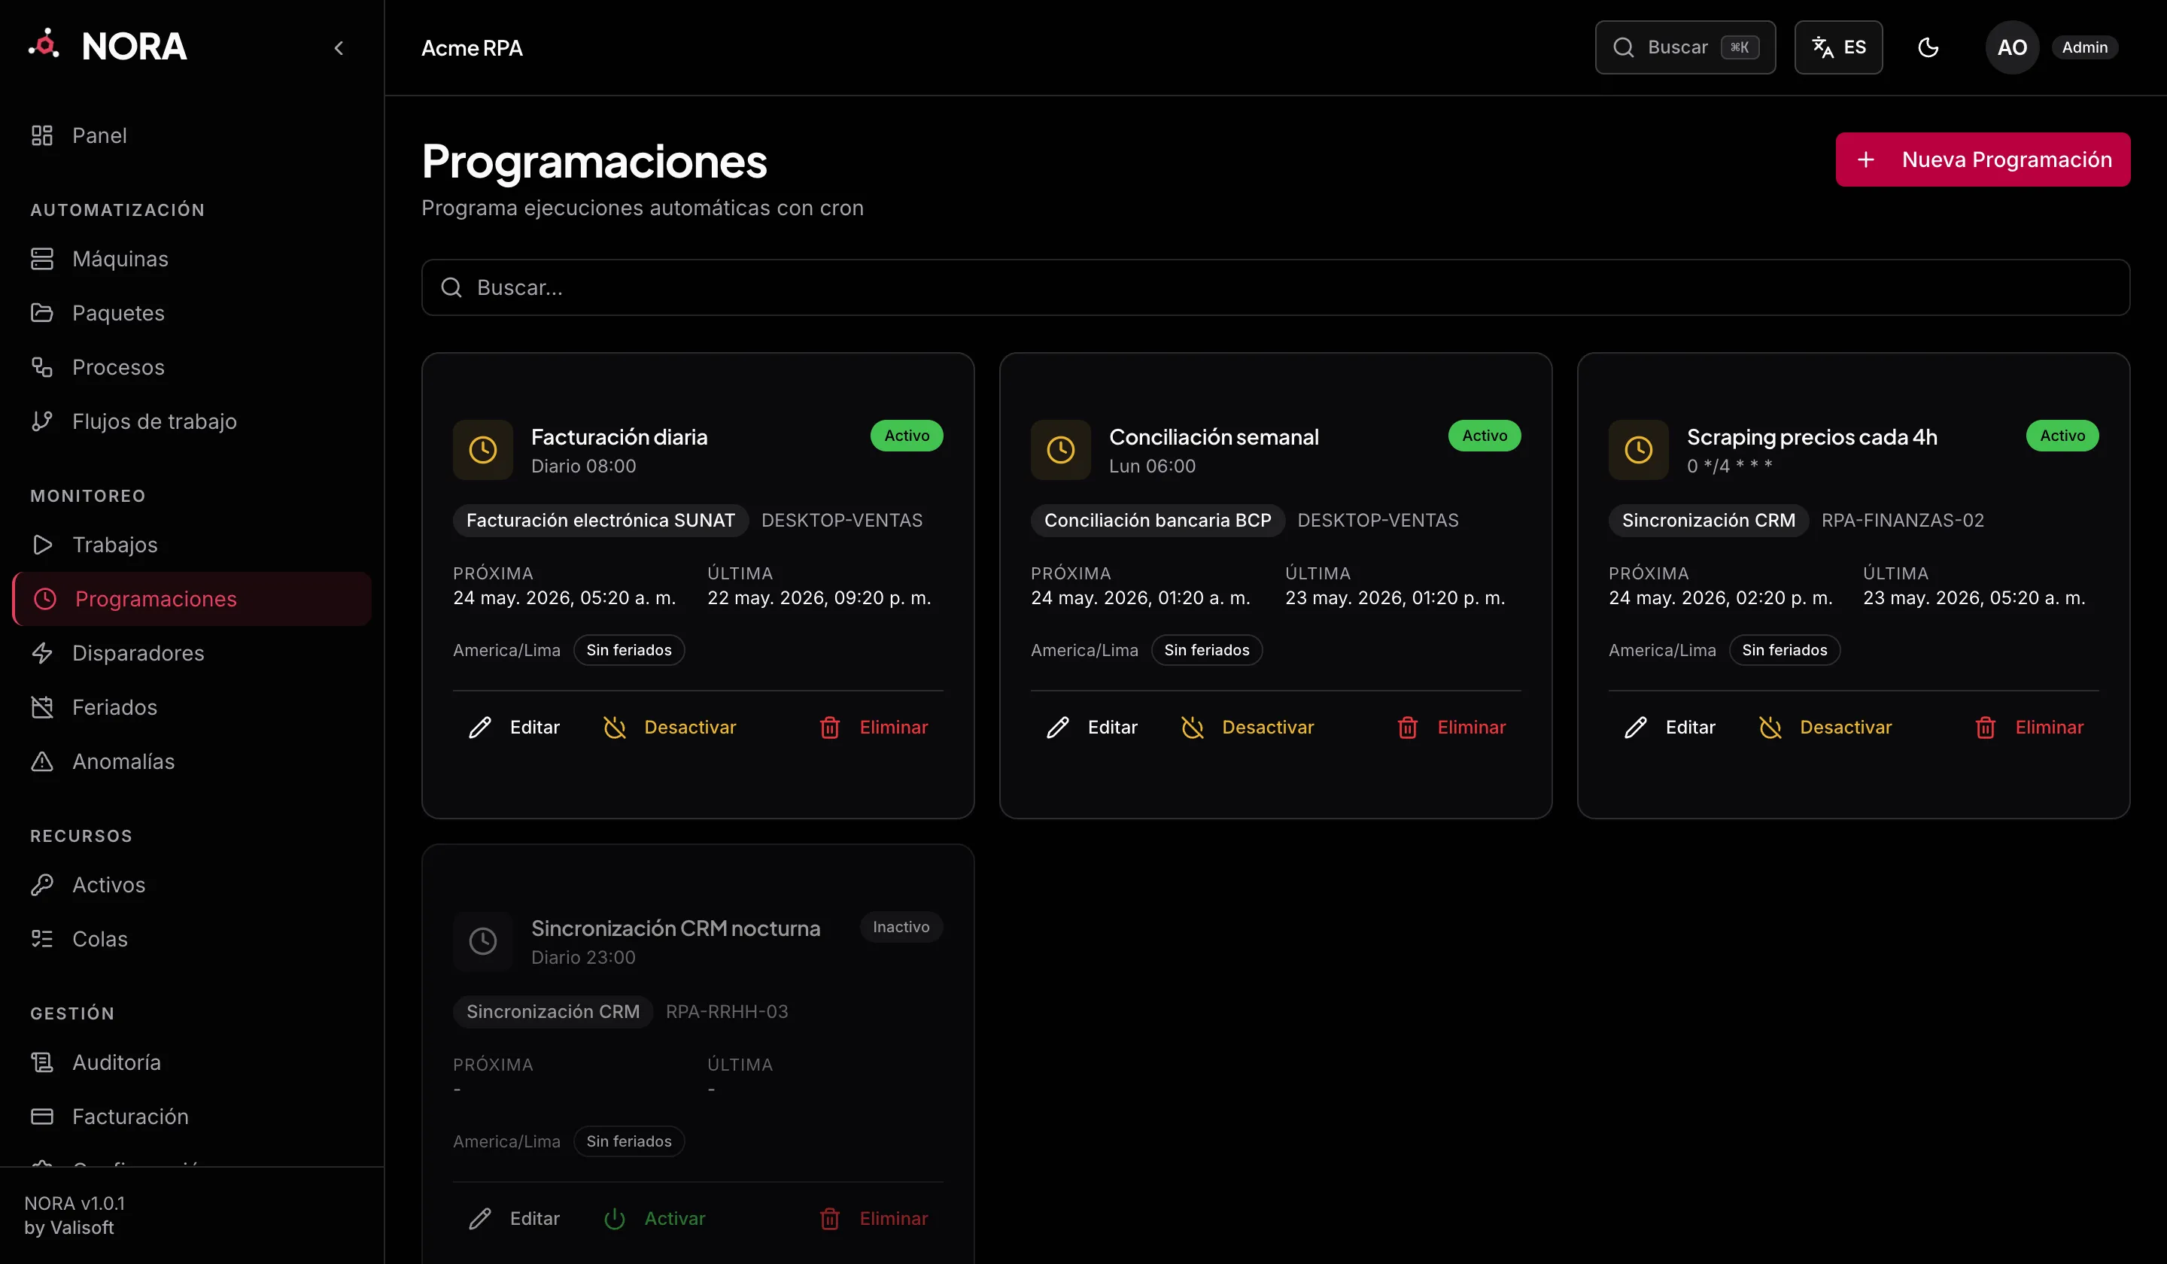Click the Disparadores lightning icon
The height and width of the screenshot is (1264, 2167).
point(42,652)
